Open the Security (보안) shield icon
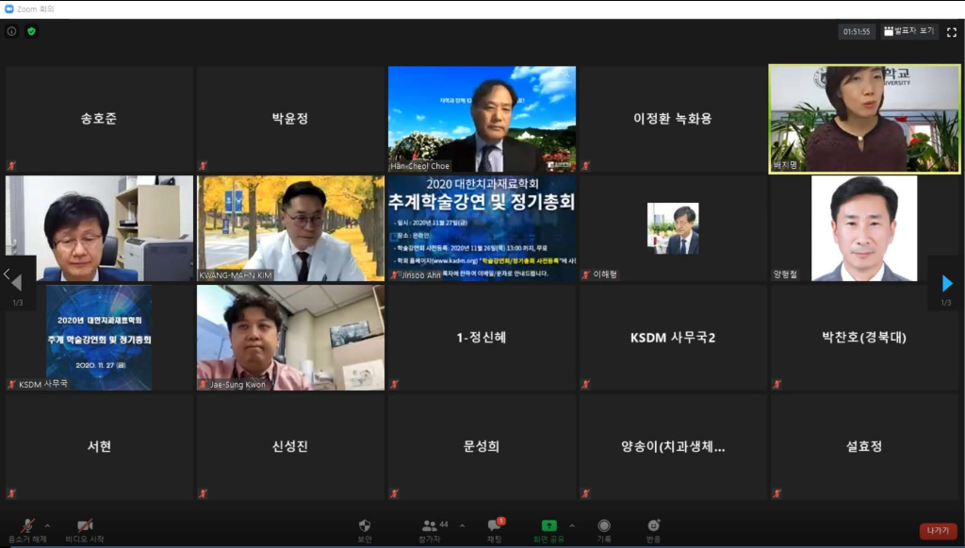965x548 pixels. click(x=365, y=526)
